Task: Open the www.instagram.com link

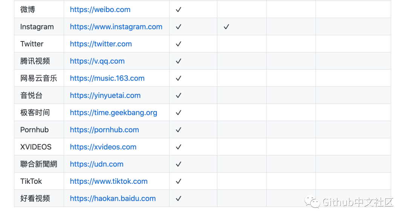Action: click(116, 27)
